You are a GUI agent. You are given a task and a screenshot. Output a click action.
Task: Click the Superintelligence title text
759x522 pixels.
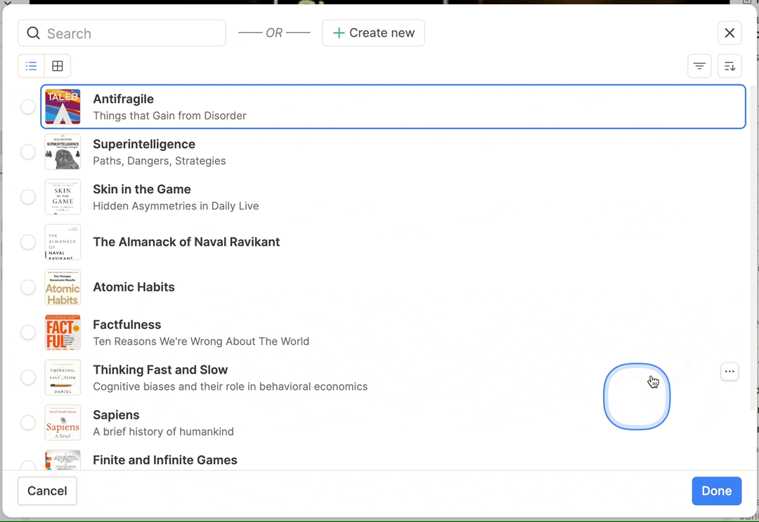(x=144, y=144)
